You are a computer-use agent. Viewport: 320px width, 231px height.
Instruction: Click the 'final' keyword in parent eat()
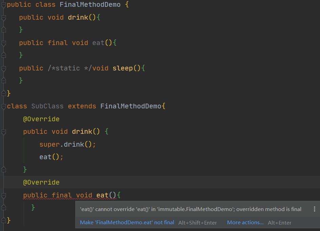[58, 43]
